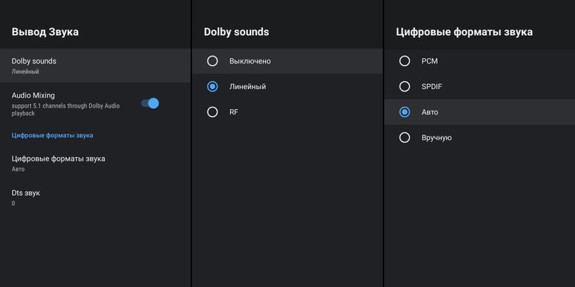Image resolution: width=575 pixels, height=287 pixels.
Task: Toggle the Audio Mixing switch
Action: point(150,104)
